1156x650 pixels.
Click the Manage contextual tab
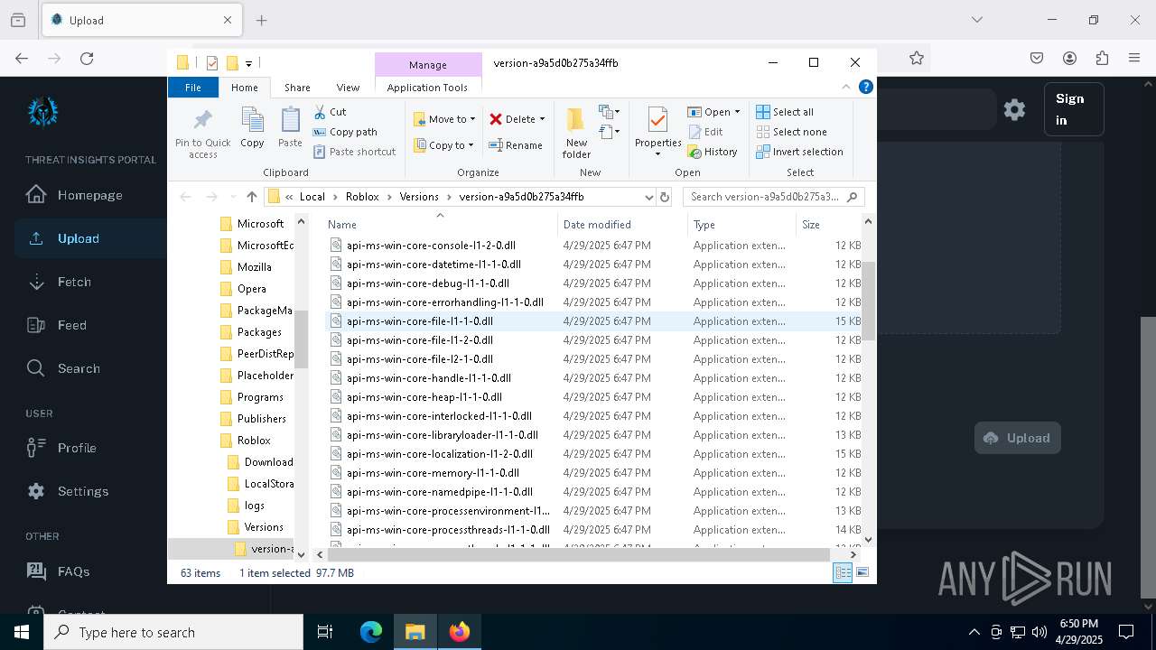pyautogui.click(x=428, y=65)
